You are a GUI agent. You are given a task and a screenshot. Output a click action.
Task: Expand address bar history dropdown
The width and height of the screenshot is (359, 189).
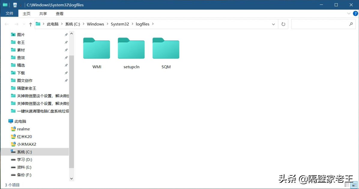(x=273, y=24)
